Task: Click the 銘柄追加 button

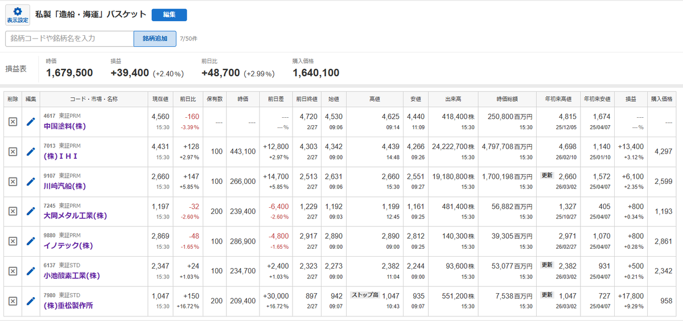Action: [155, 39]
